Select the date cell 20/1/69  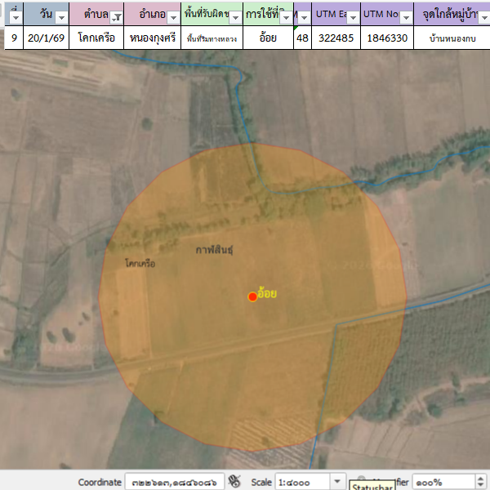pyautogui.click(x=46, y=38)
